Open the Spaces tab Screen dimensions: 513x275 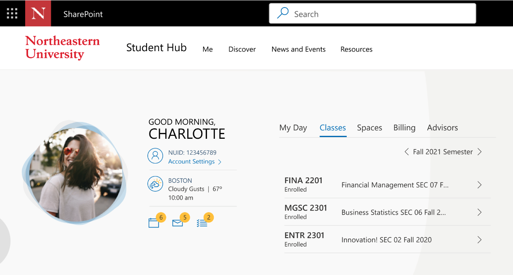[369, 127]
